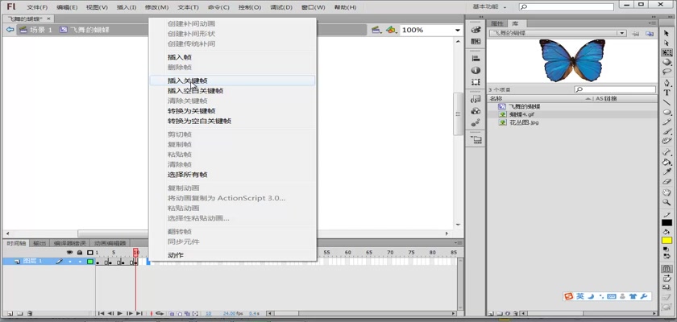Select the Eyedropper tool
The image size is (677, 322).
click(667, 171)
